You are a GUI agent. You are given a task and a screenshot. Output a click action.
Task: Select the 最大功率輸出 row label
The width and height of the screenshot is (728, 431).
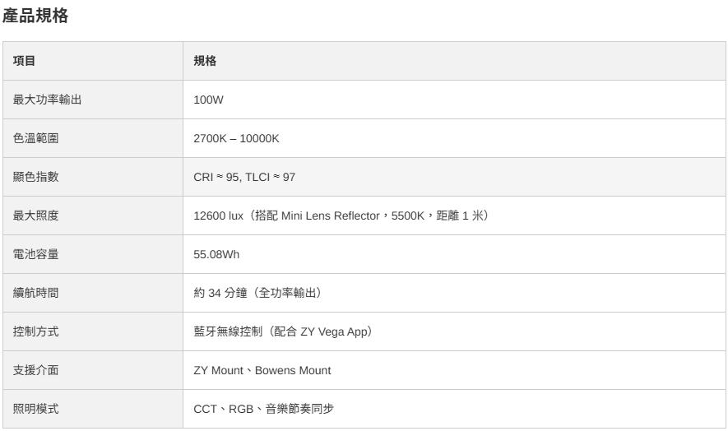tap(47, 100)
